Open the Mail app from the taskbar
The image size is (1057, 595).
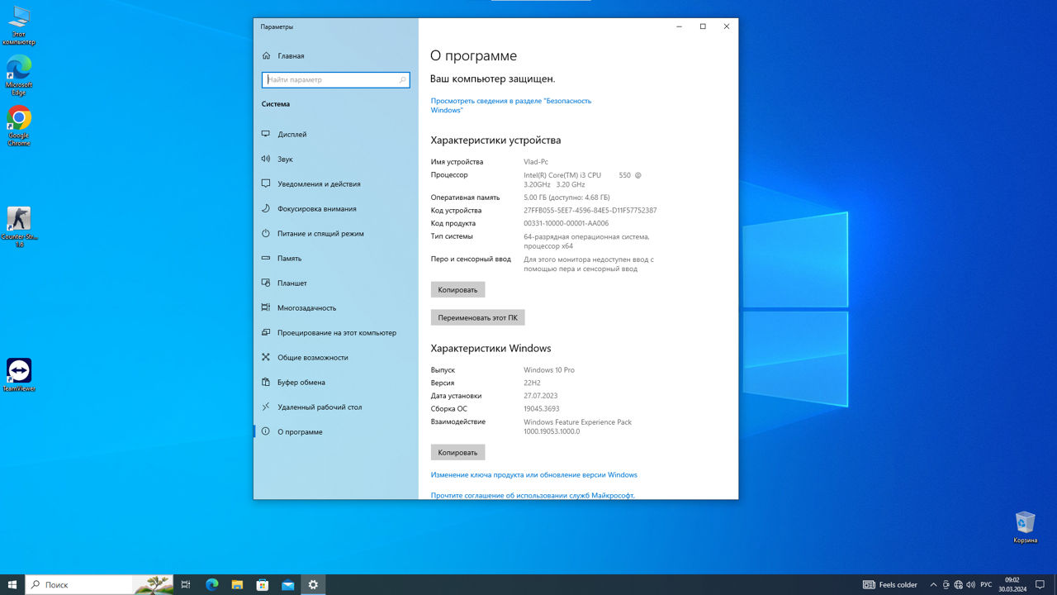pyautogui.click(x=287, y=584)
